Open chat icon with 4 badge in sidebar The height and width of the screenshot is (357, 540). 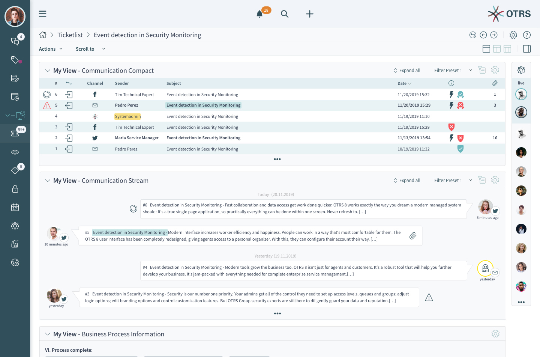(x=15, y=41)
